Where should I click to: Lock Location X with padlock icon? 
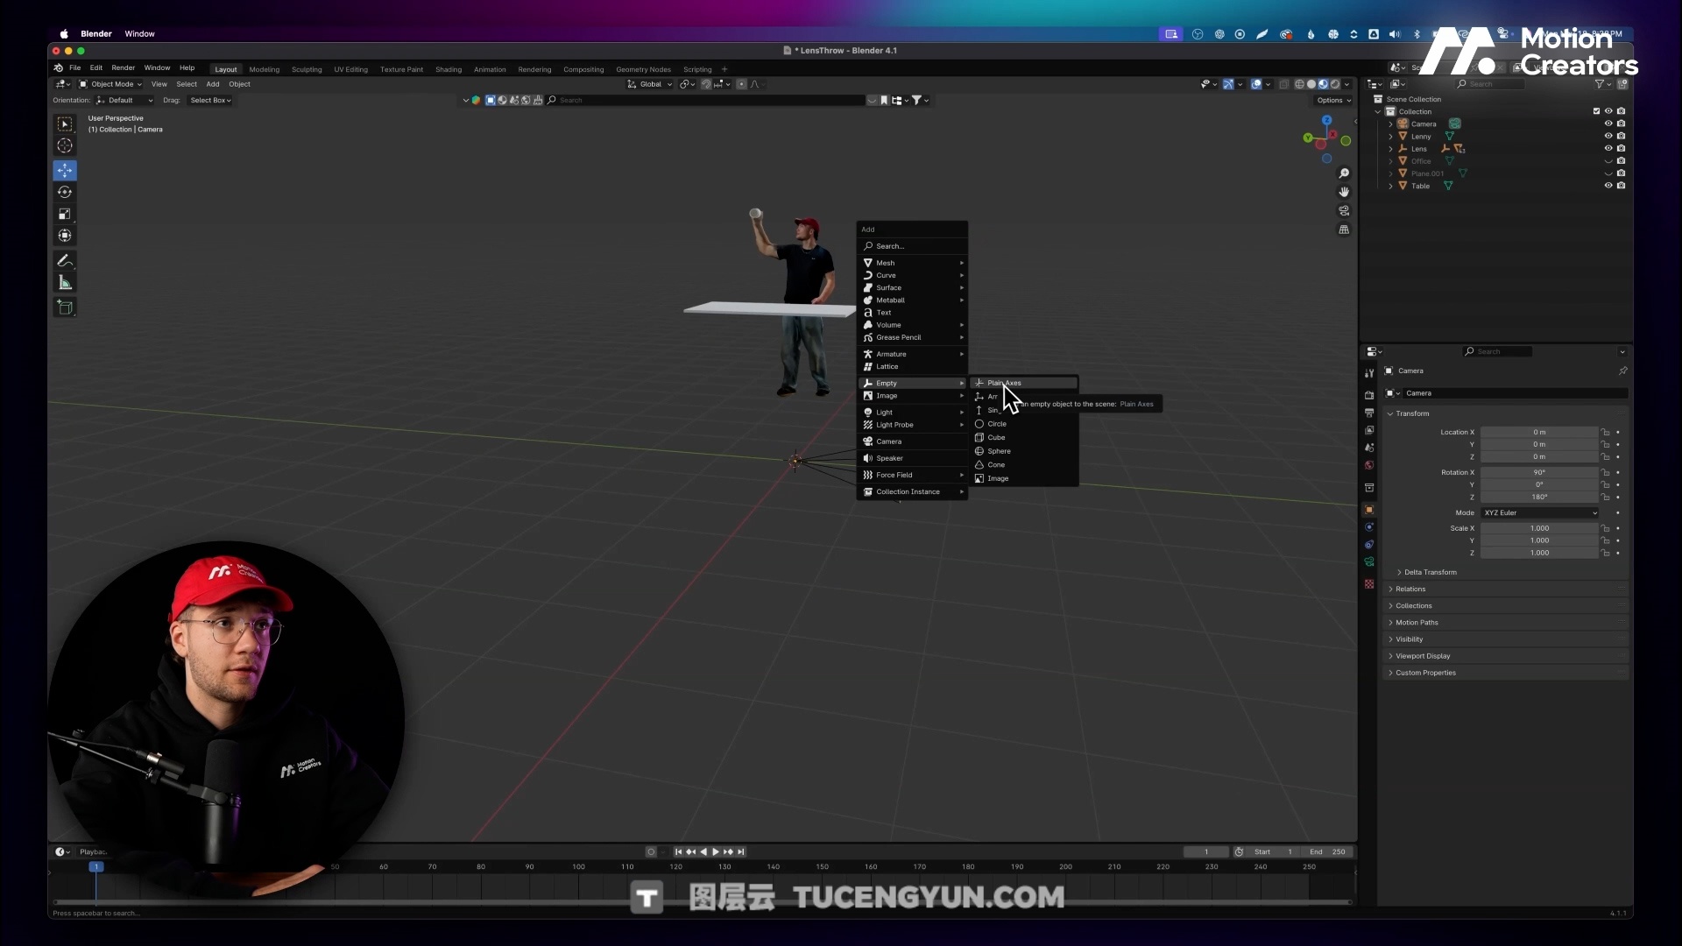coord(1606,432)
